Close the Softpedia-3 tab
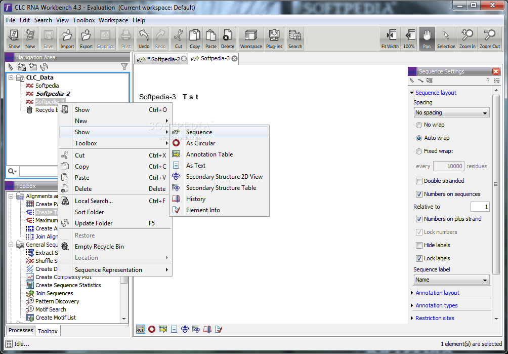This screenshot has height=354, width=508. [235, 59]
